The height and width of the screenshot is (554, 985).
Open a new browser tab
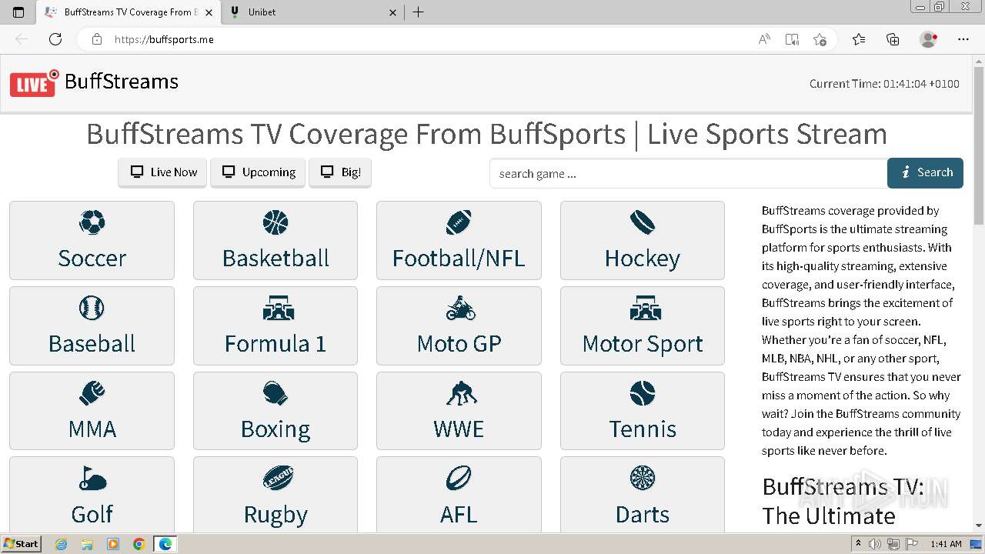point(418,12)
